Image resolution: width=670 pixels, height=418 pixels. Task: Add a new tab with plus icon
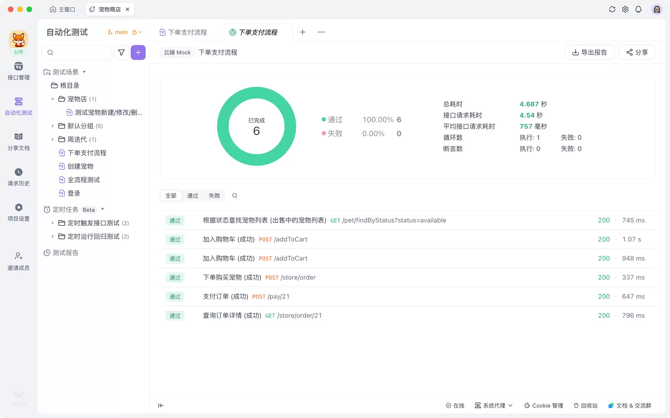pyautogui.click(x=303, y=32)
